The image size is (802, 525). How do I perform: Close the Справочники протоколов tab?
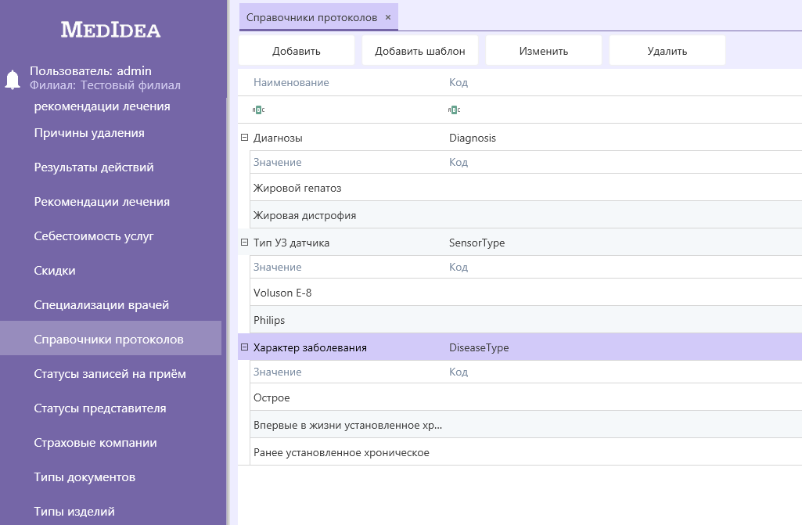point(388,17)
